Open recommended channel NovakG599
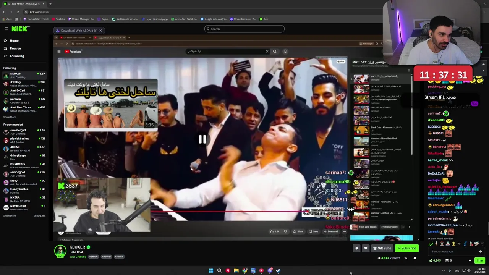Viewport: 489px width, 275px height. click(x=24, y=207)
